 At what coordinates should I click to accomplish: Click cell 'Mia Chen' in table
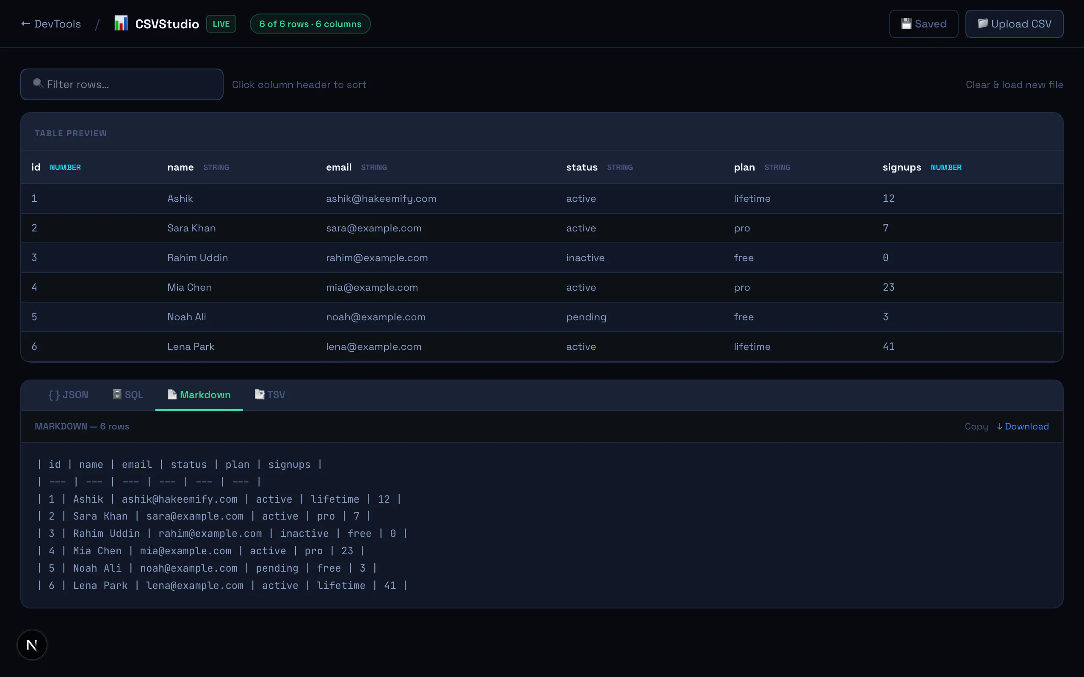(189, 287)
